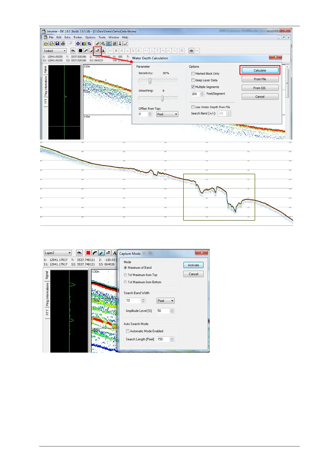The height and width of the screenshot is (469, 331).
Task: Click the Calculate button
Action: click(260, 70)
